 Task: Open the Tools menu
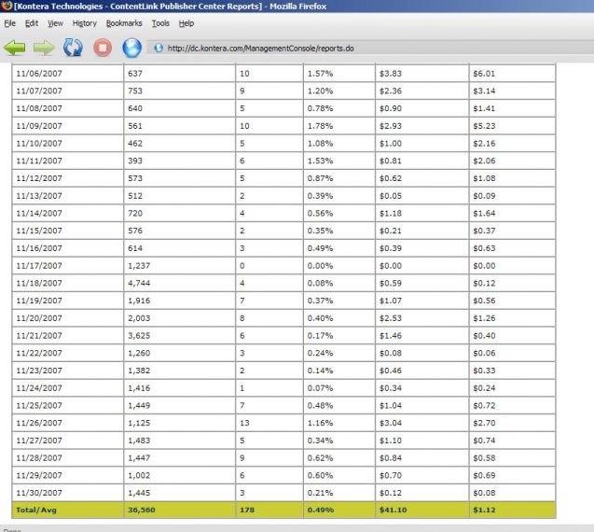[x=160, y=23]
